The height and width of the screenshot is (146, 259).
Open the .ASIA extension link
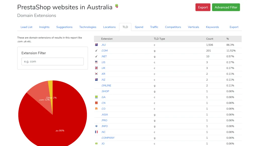tap(104, 115)
